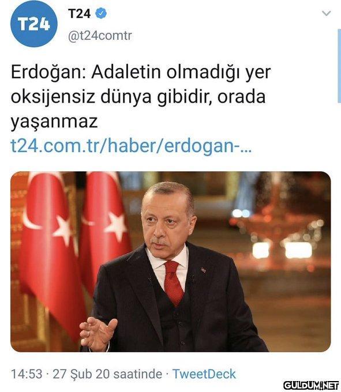
Task: Click the red tie in the photo
Action: [x=173, y=282]
